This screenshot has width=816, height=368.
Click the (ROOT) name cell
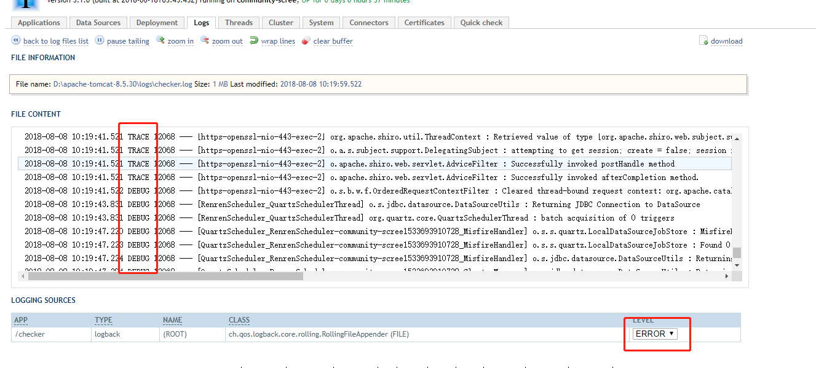point(193,334)
